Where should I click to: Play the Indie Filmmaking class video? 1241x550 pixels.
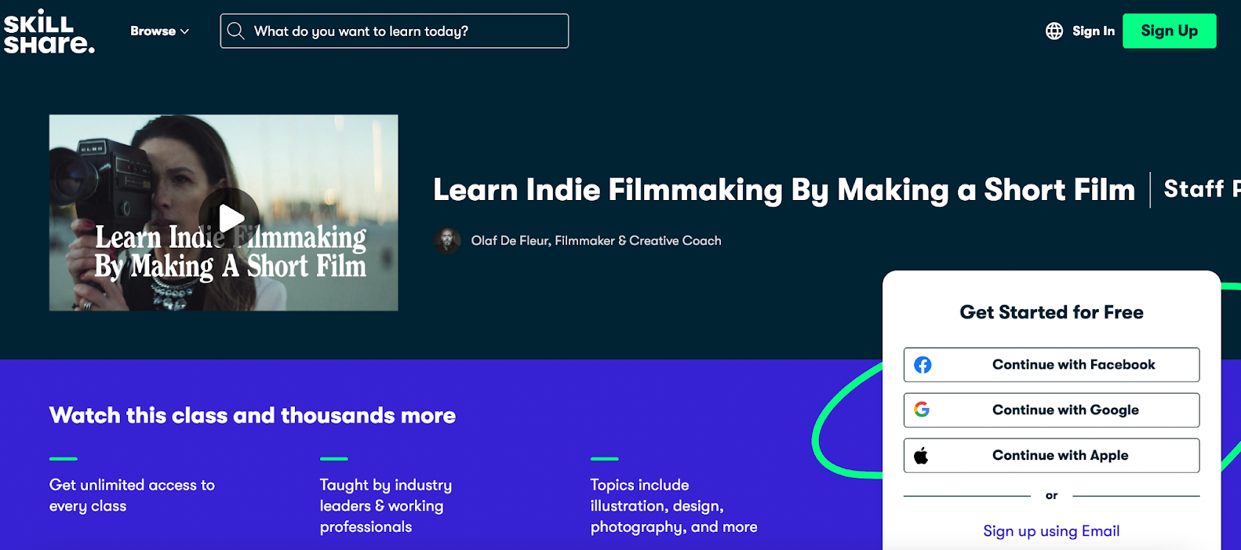click(x=229, y=218)
